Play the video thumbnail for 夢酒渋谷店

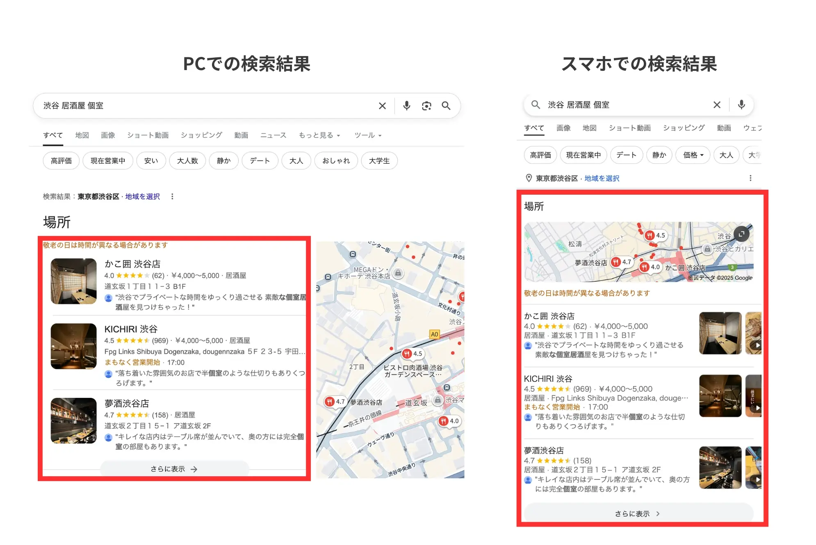(754, 468)
